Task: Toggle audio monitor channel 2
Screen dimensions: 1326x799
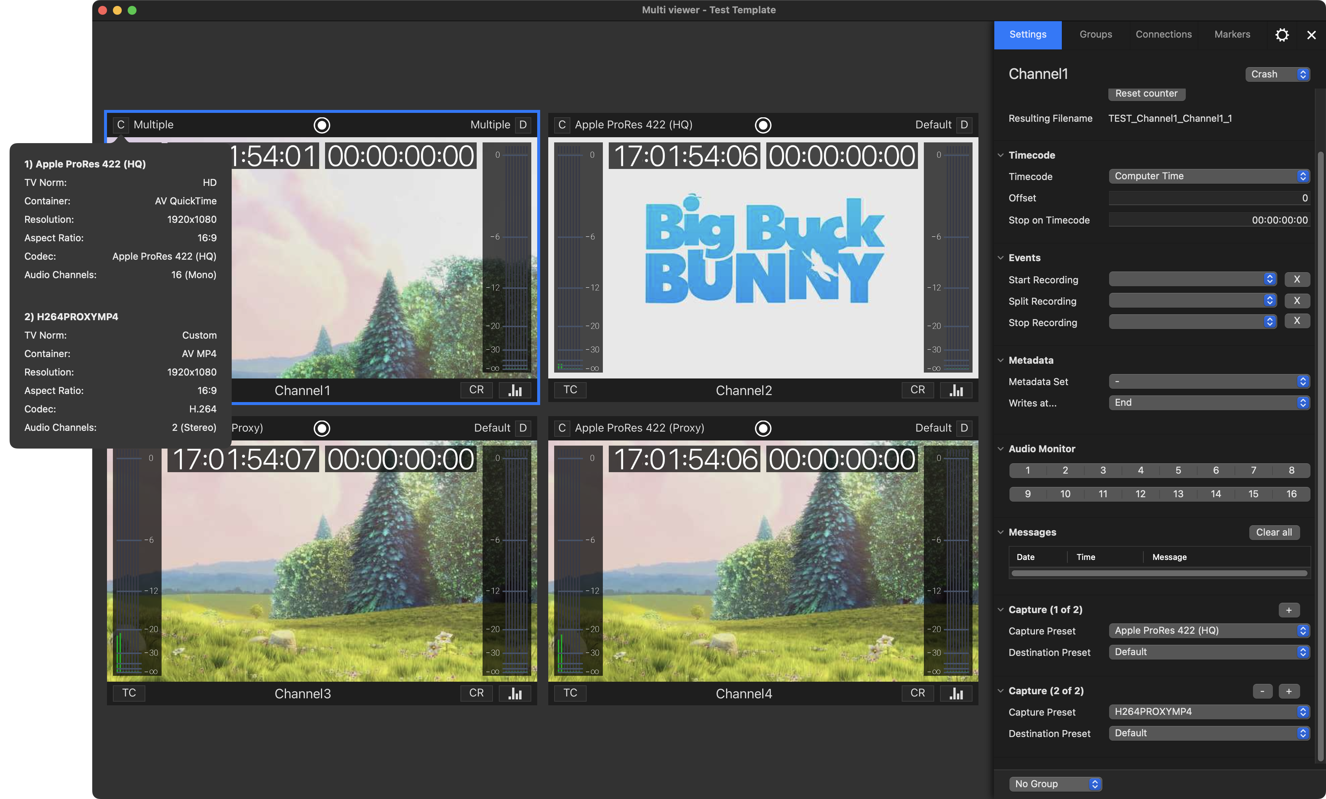Action: [1066, 471]
